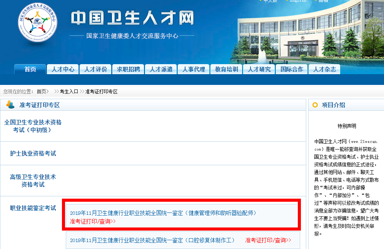Open 准考证打印/查询 for 健康管理师和助听器验配师 exam
This screenshot has height=249, width=384.
[92, 221]
